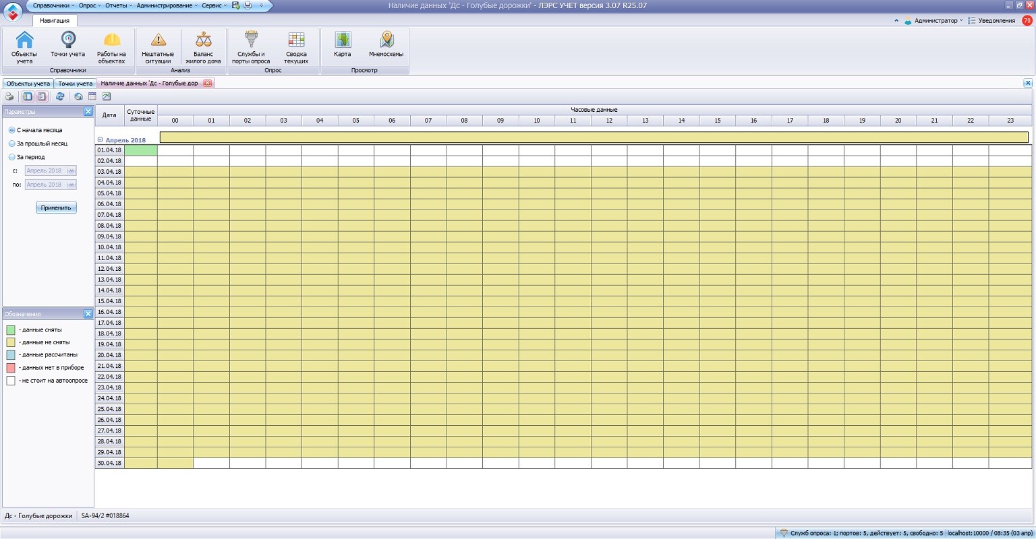Click SA-94/2 #018864 status text
The image size is (1036, 539).
105,516
